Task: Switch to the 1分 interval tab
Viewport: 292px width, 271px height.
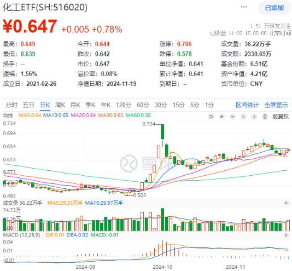Action: [209, 105]
